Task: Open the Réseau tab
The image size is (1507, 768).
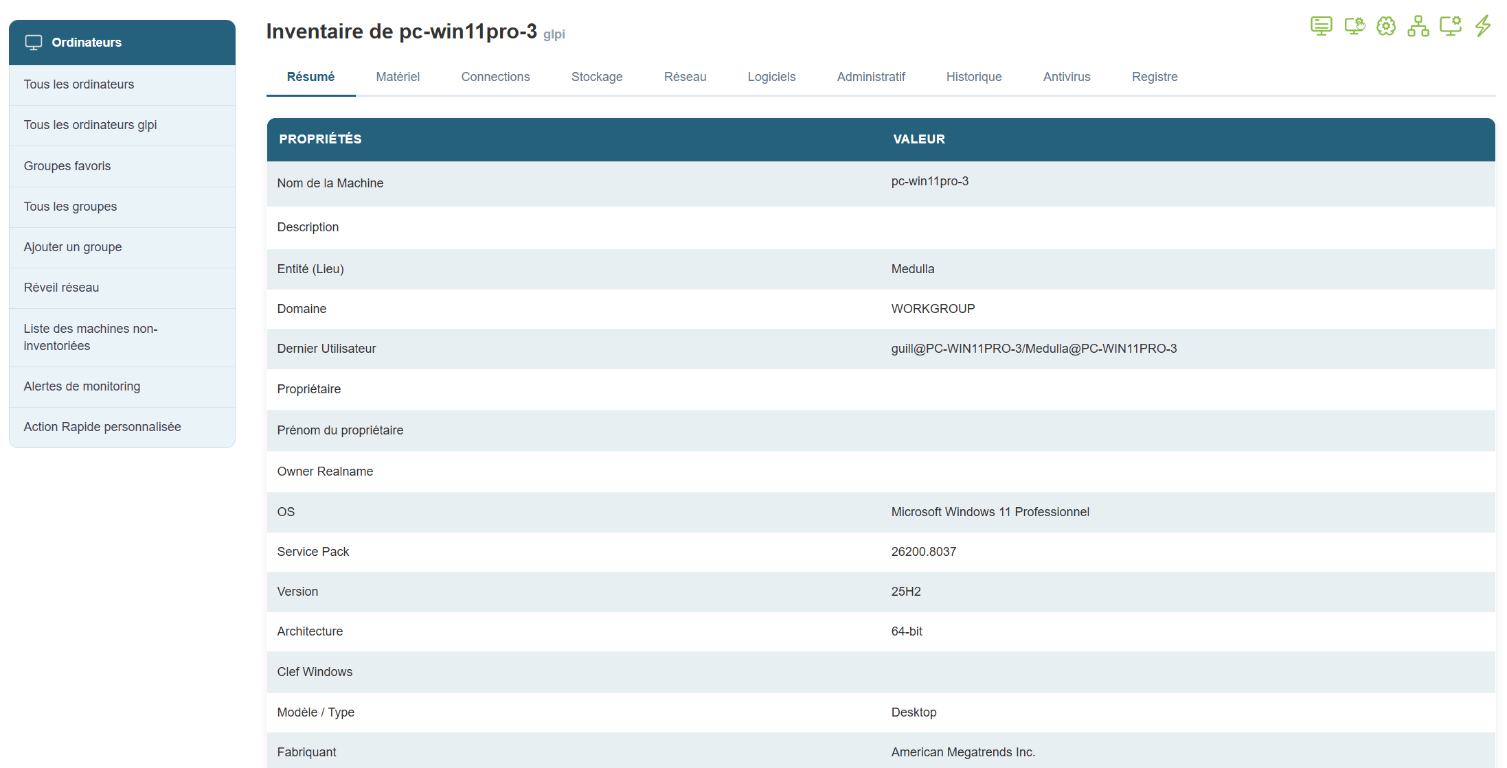Action: [685, 77]
